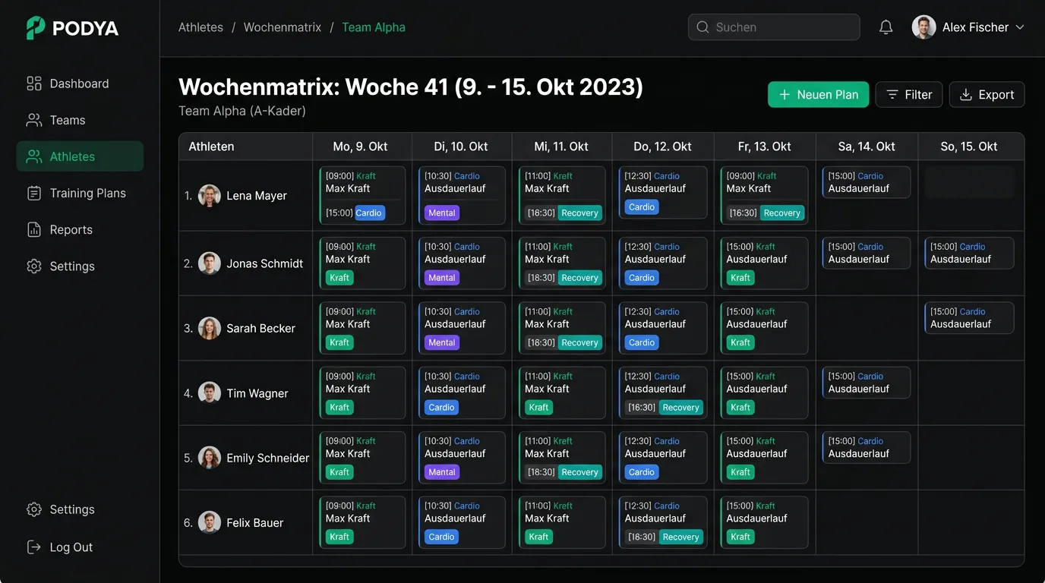
Task: Click the bottom Settings gear icon
Action: pos(34,509)
